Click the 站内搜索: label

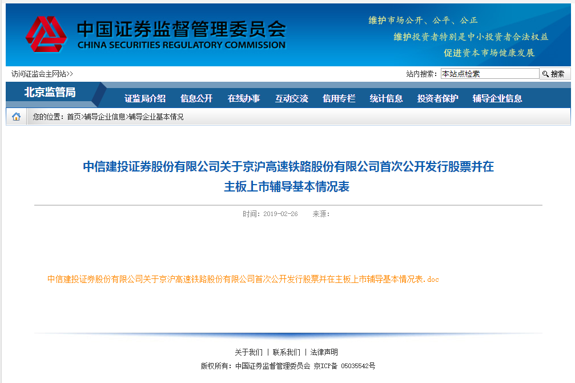tap(422, 74)
